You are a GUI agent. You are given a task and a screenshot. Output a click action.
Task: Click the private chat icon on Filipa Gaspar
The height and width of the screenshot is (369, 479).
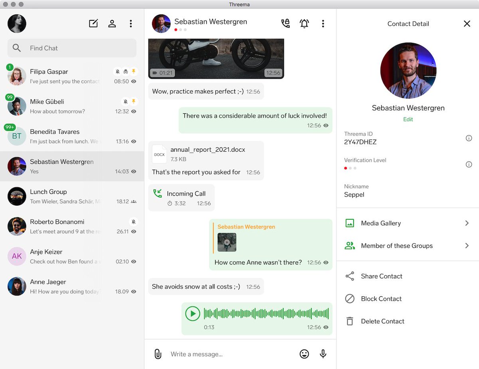point(125,71)
